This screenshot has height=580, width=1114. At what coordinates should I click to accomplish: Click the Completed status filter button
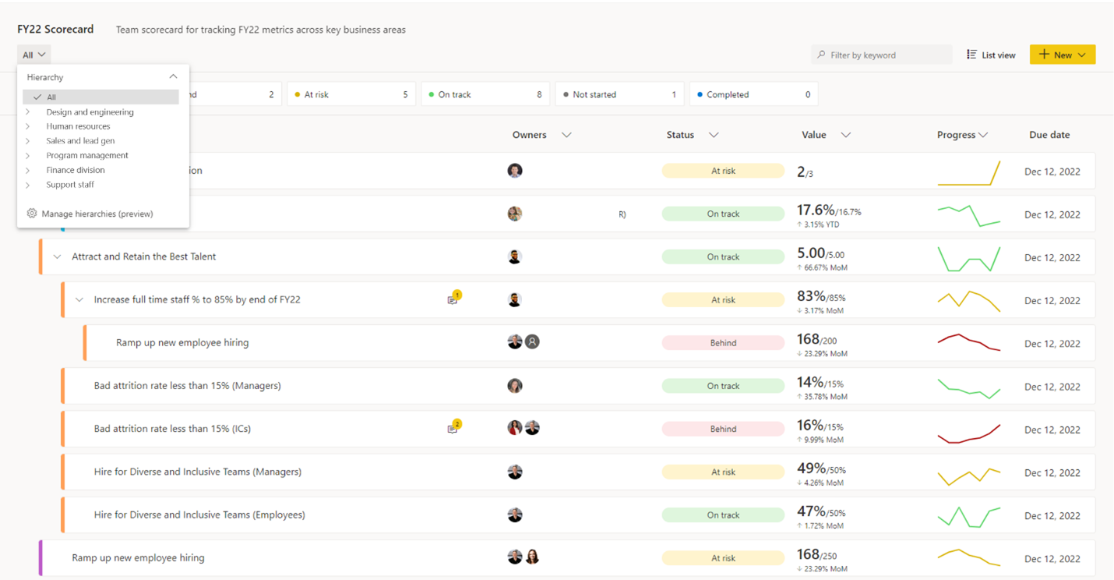(x=753, y=94)
